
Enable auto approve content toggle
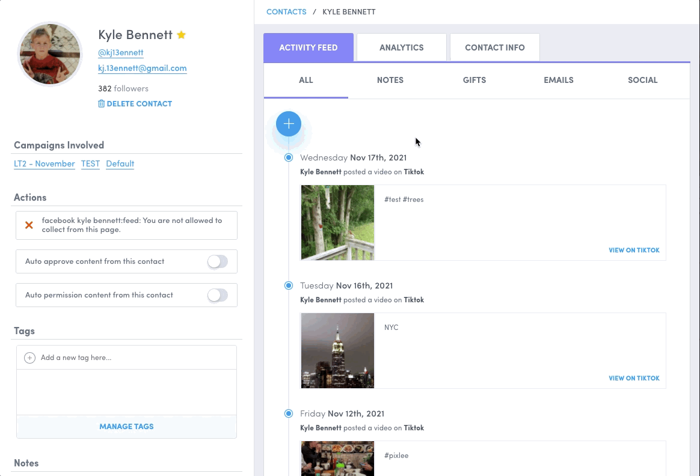(x=217, y=261)
